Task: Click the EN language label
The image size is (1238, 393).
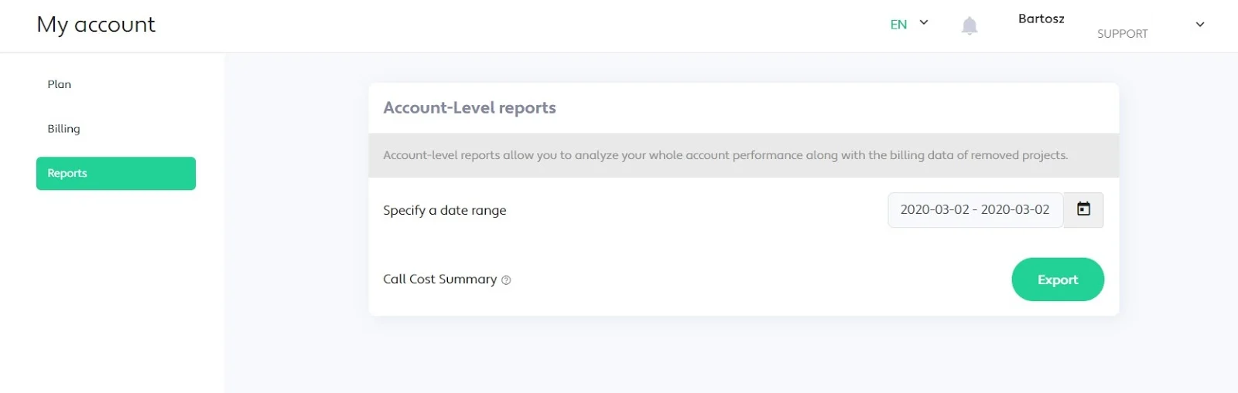Action: pyautogui.click(x=898, y=25)
